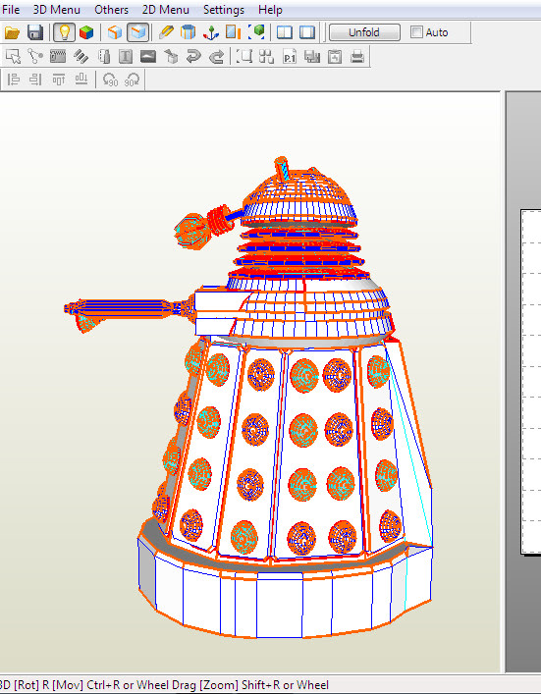Click the rotate 90 counterclockwise icon
This screenshot has width=541, height=694.
click(x=109, y=80)
